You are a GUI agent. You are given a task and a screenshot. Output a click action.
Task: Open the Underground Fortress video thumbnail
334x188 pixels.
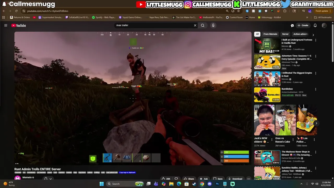click(x=267, y=46)
